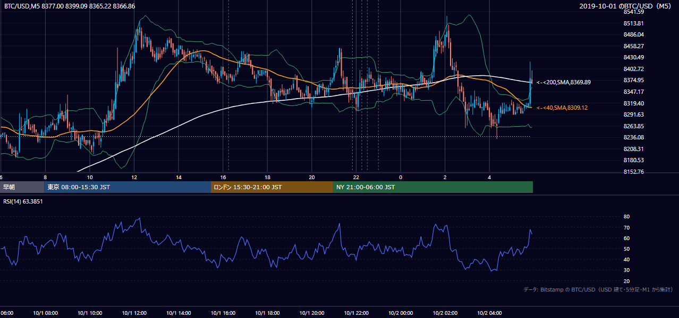Select the 東京 08:00-15:30 JST session bar

pyautogui.click(x=128, y=187)
